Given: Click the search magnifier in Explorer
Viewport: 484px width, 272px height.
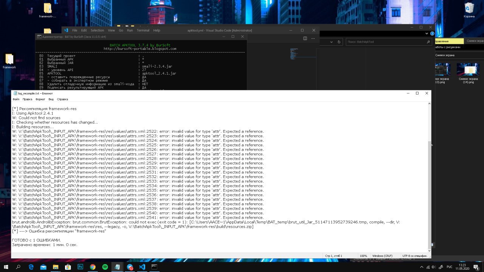Looking at the screenshot, I should [428, 42].
